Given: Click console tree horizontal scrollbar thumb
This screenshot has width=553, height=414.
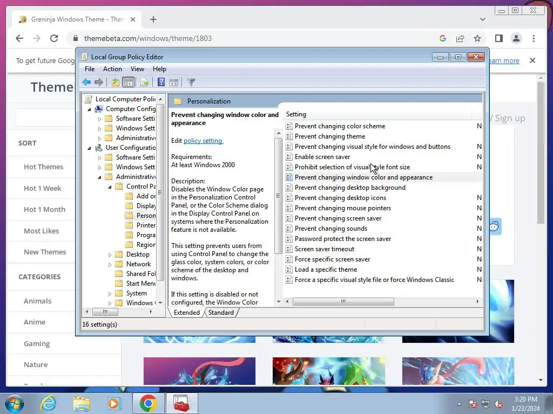Looking at the screenshot, I should pyautogui.click(x=105, y=312).
